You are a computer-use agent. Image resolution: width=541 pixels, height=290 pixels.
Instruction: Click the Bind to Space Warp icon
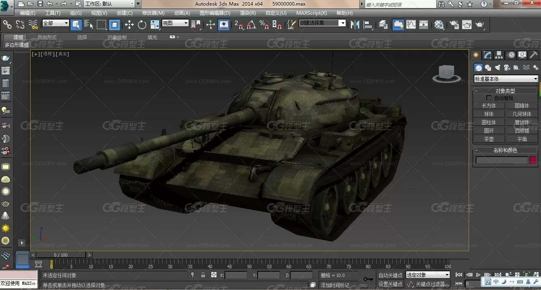(x=33, y=25)
